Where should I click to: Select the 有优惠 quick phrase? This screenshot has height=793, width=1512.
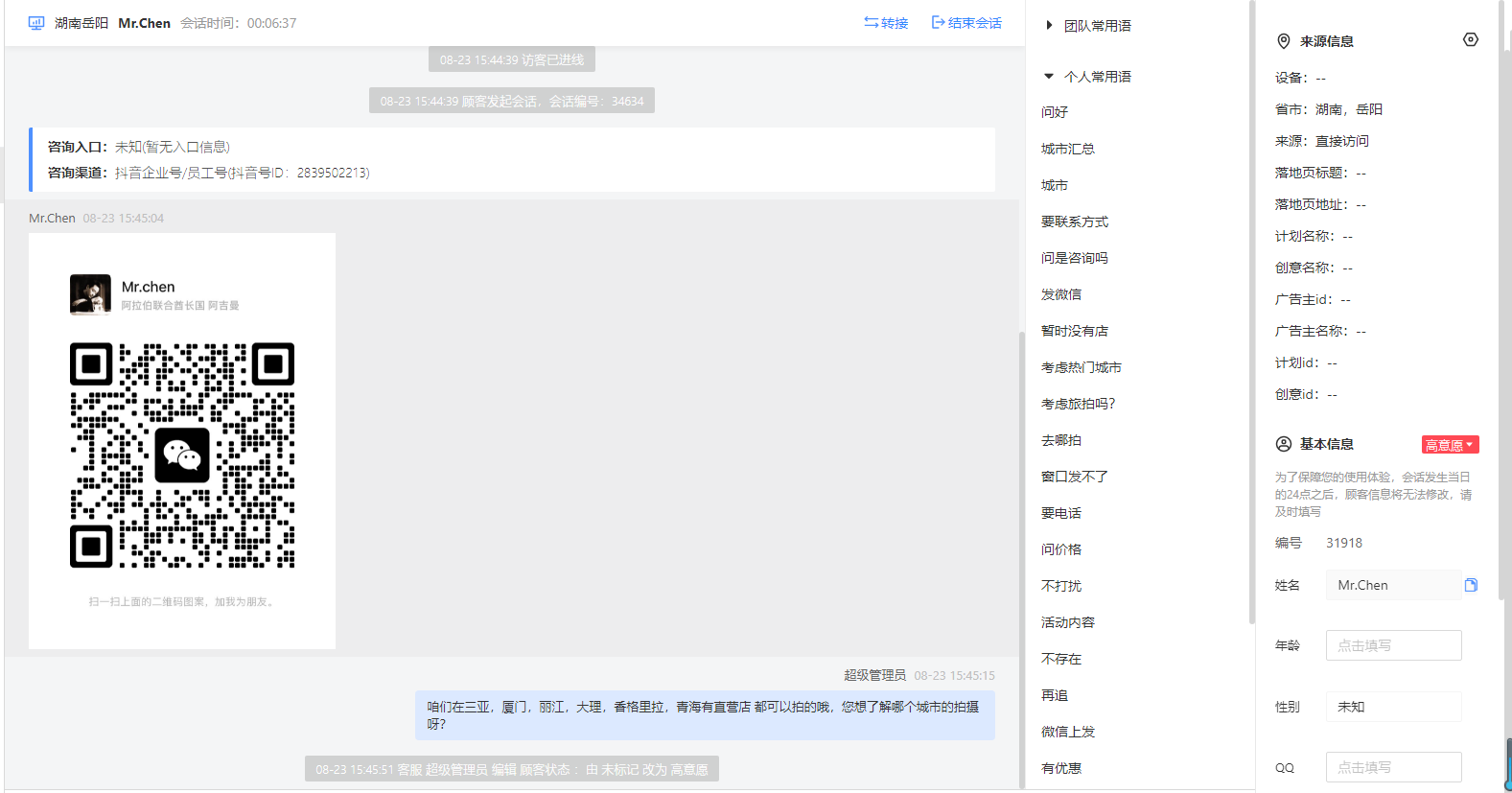(1061, 768)
